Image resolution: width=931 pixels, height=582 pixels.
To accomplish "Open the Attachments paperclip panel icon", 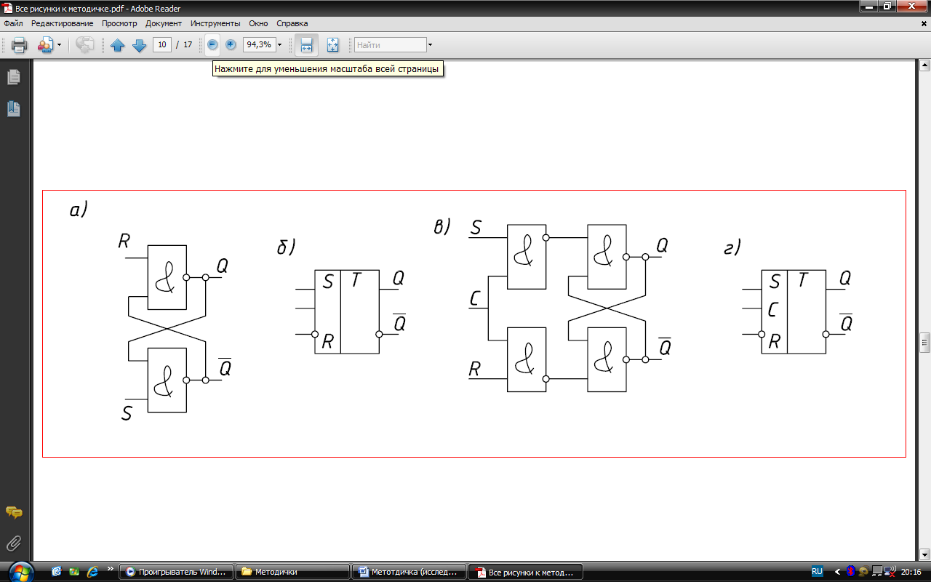I will [13, 543].
